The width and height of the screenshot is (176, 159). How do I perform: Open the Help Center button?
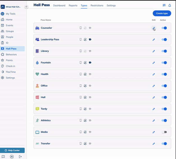coord(12,150)
